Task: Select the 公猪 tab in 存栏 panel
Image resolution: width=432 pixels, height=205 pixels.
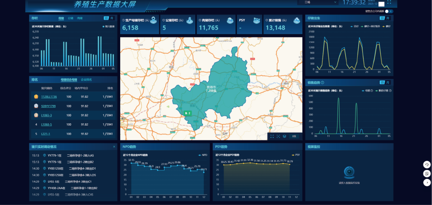Action: [70, 18]
